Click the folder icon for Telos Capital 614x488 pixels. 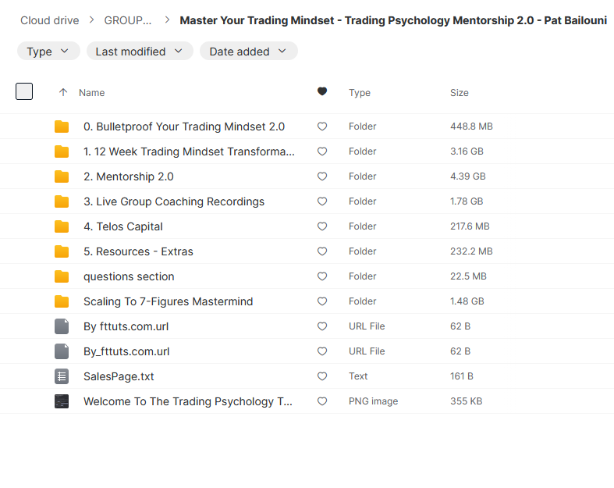62,226
